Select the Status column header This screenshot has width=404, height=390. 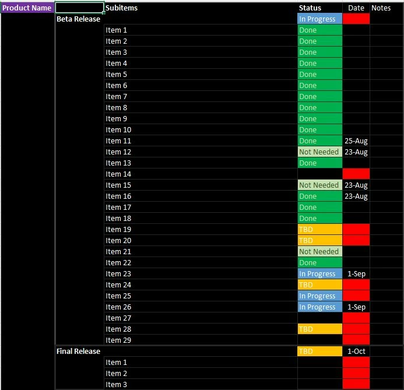click(319, 8)
